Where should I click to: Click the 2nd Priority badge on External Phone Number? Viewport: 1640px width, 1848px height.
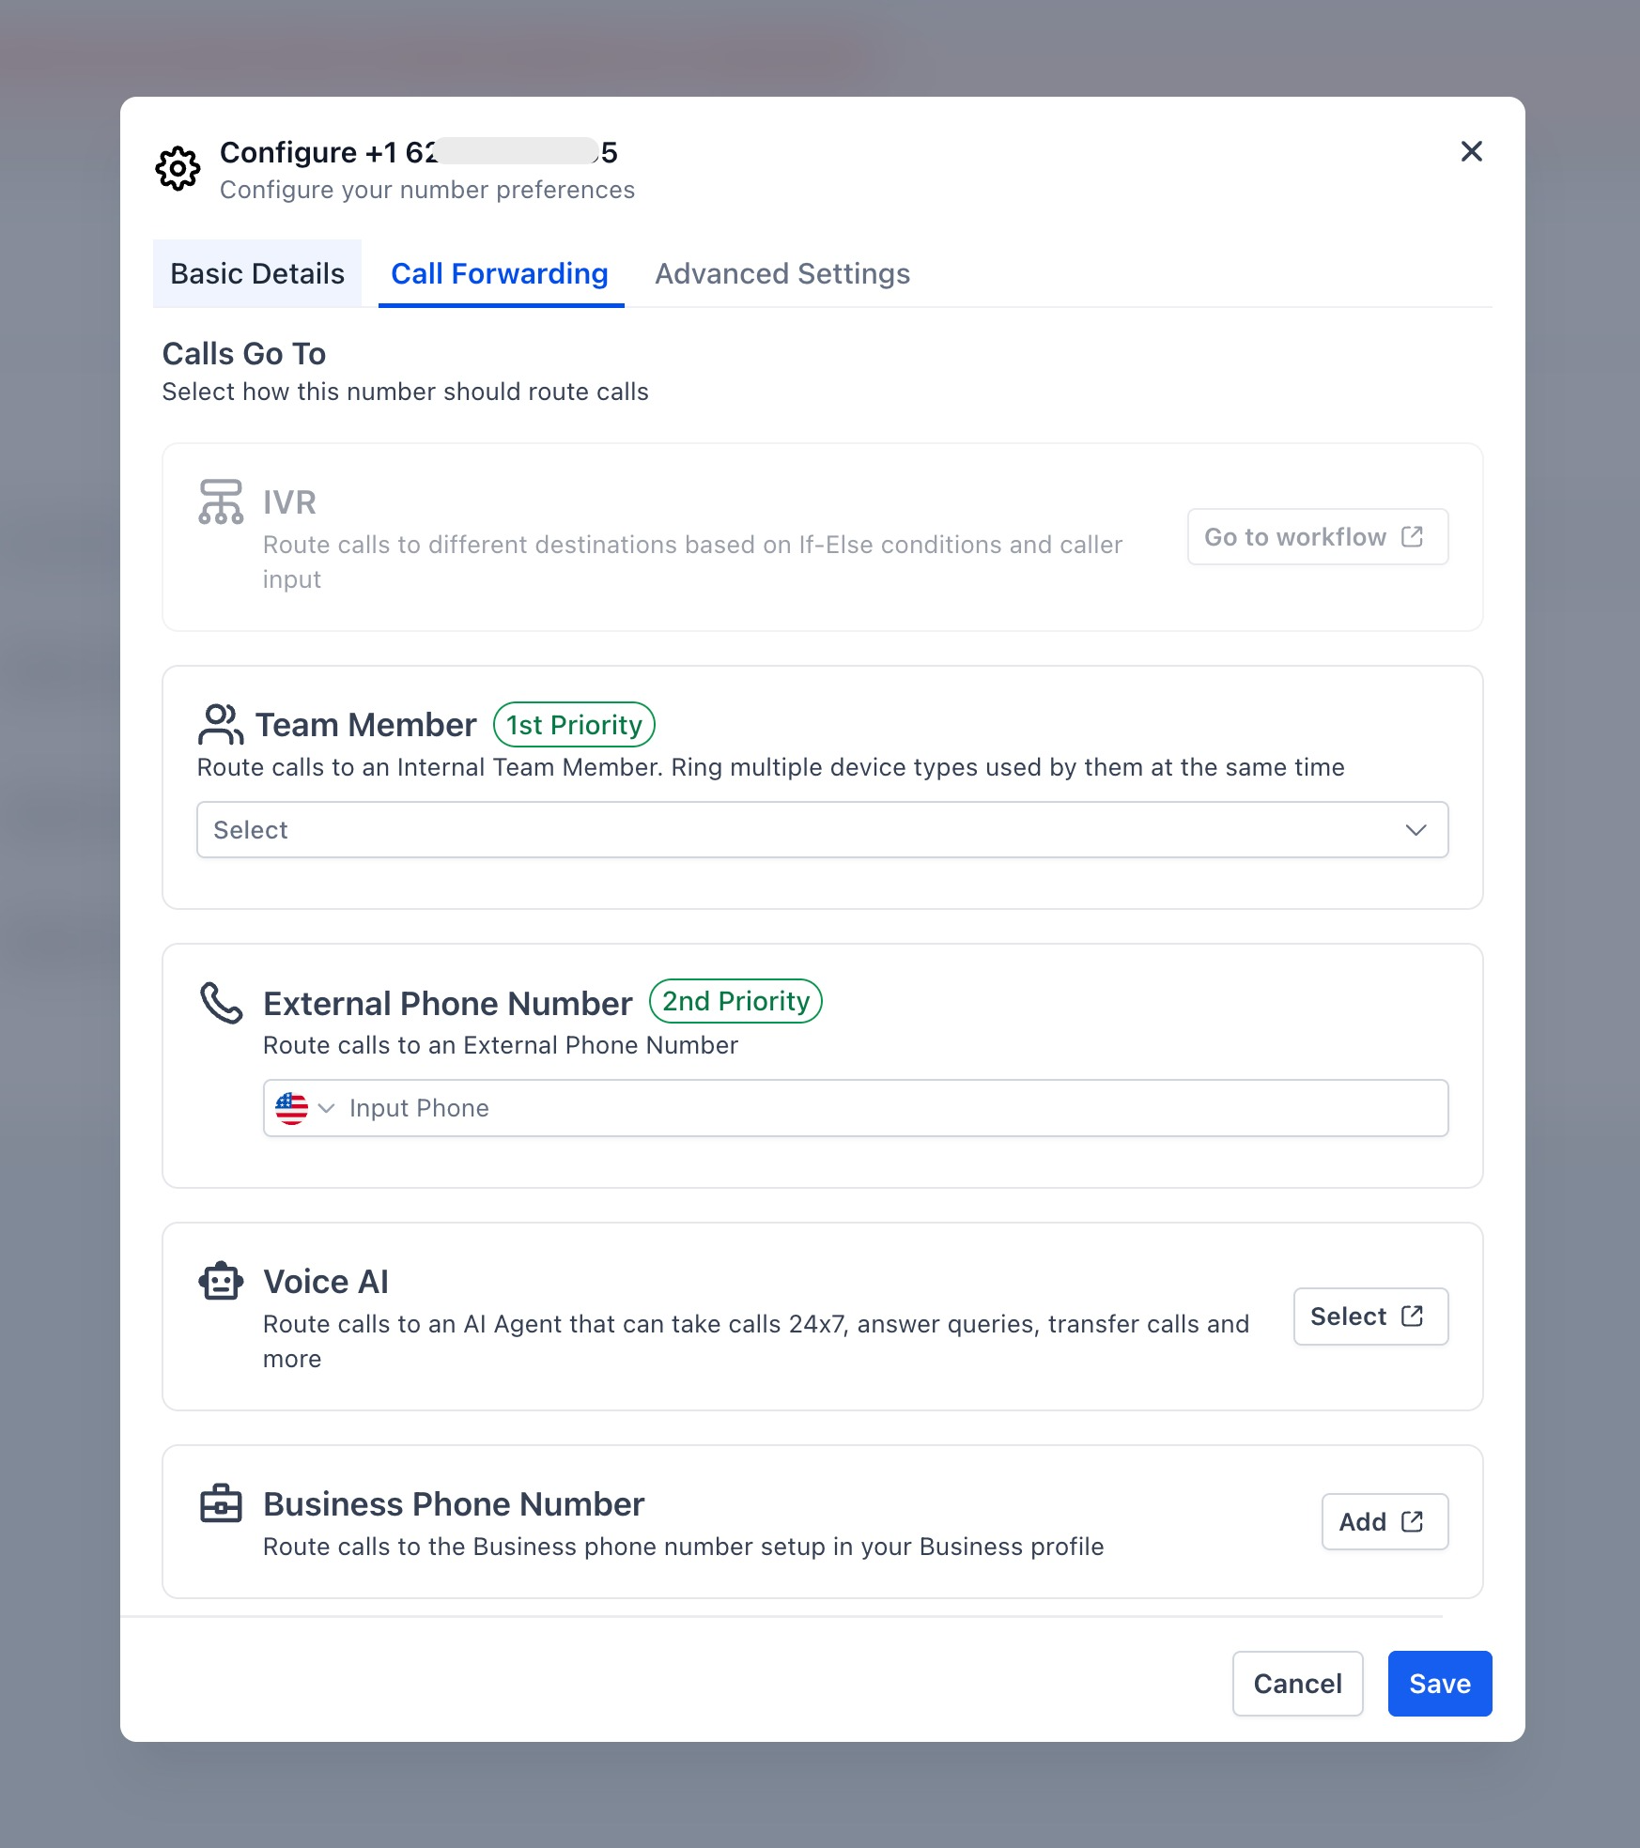pyautogui.click(x=735, y=1001)
